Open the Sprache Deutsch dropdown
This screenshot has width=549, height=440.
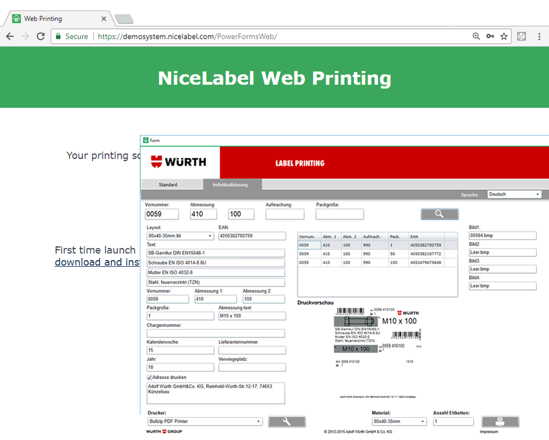click(514, 194)
